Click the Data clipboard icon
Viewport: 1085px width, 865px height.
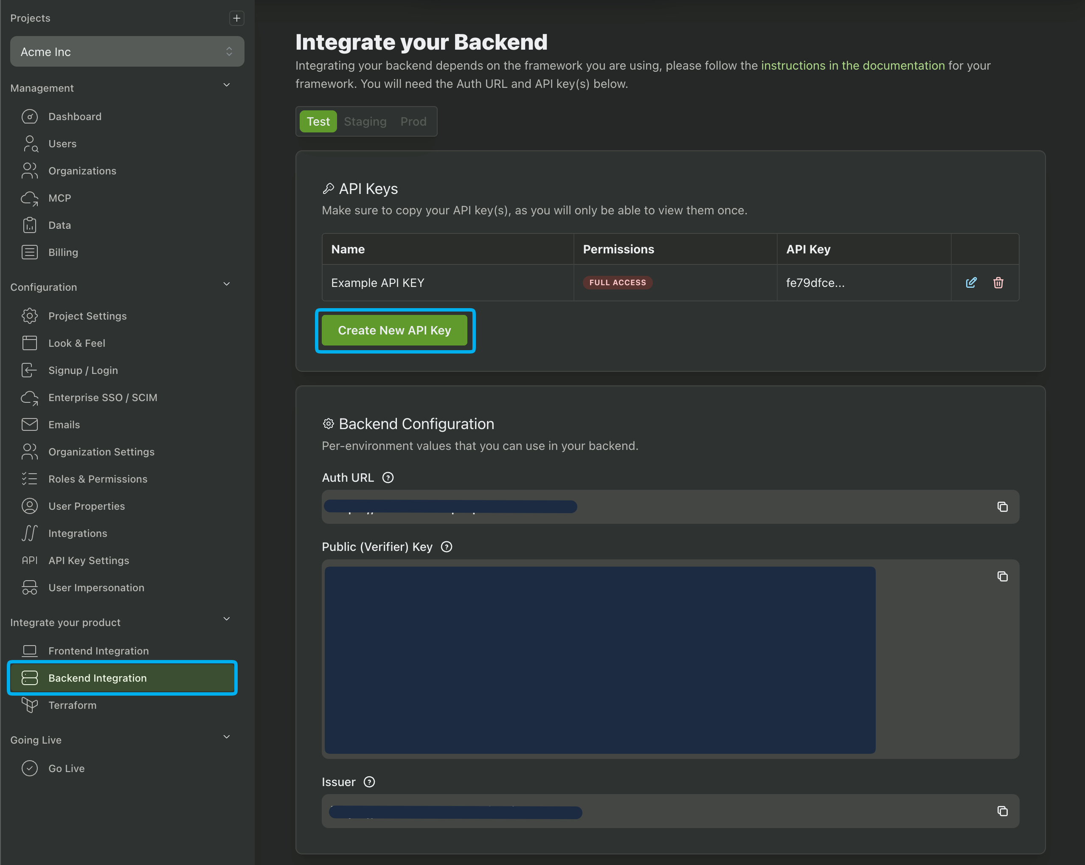(30, 225)
